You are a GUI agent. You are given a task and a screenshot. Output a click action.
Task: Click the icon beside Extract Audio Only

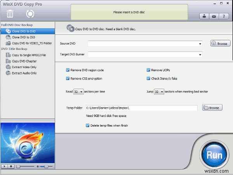tap(8, 73)
